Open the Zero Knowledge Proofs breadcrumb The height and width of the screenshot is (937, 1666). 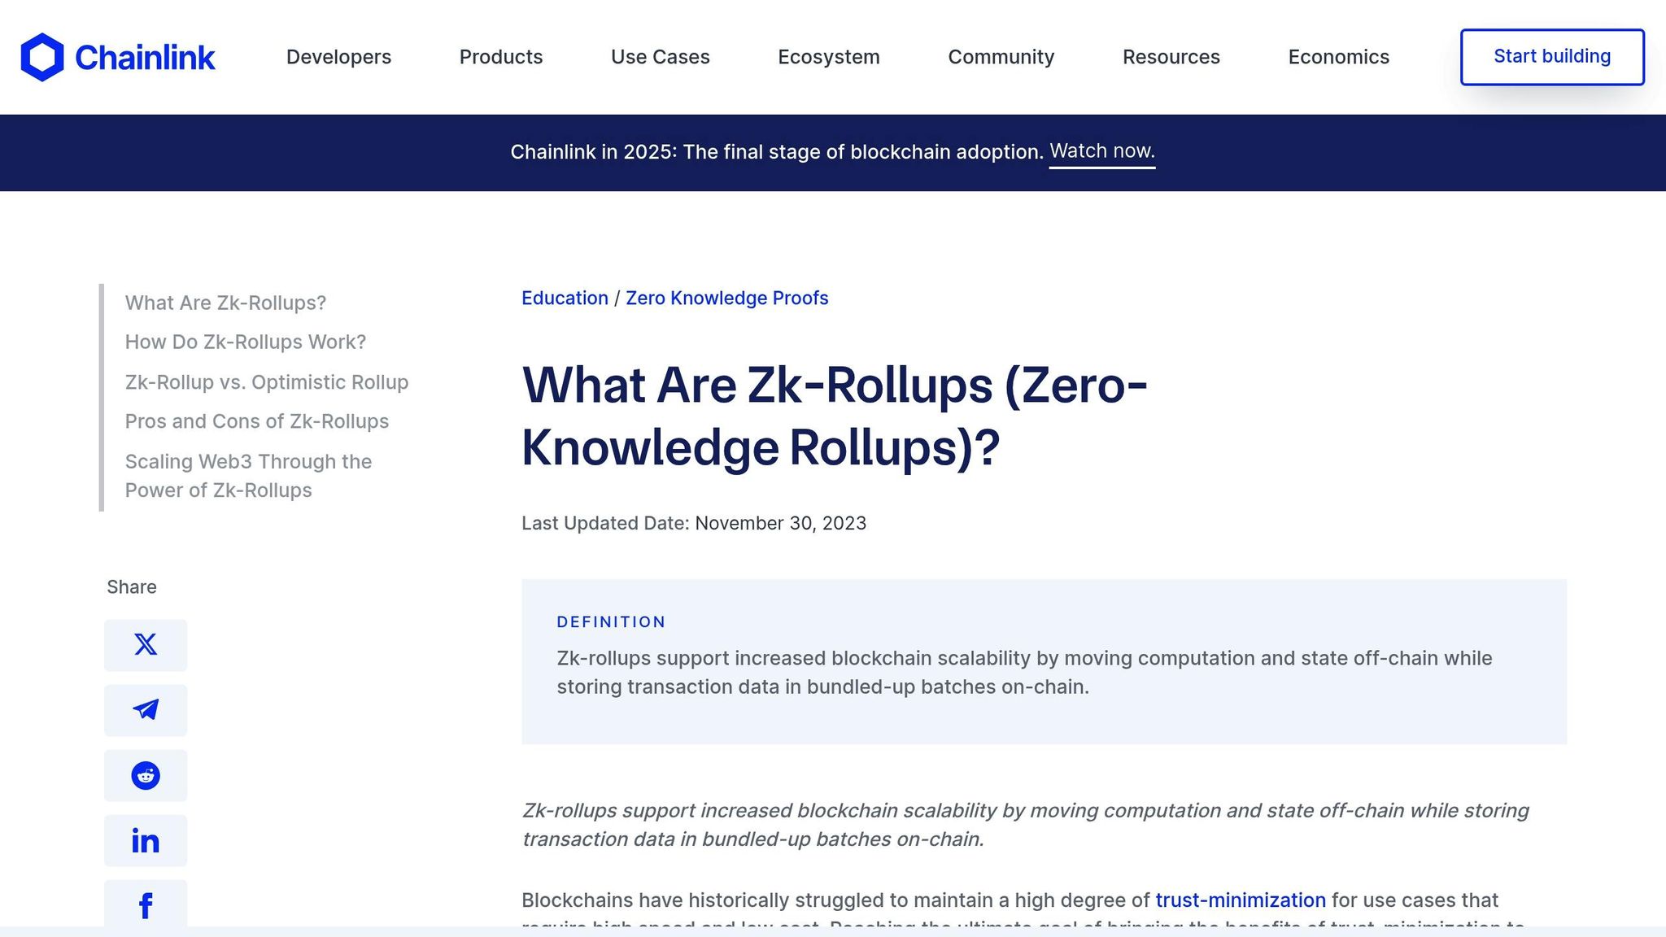(x=726, y=298)
